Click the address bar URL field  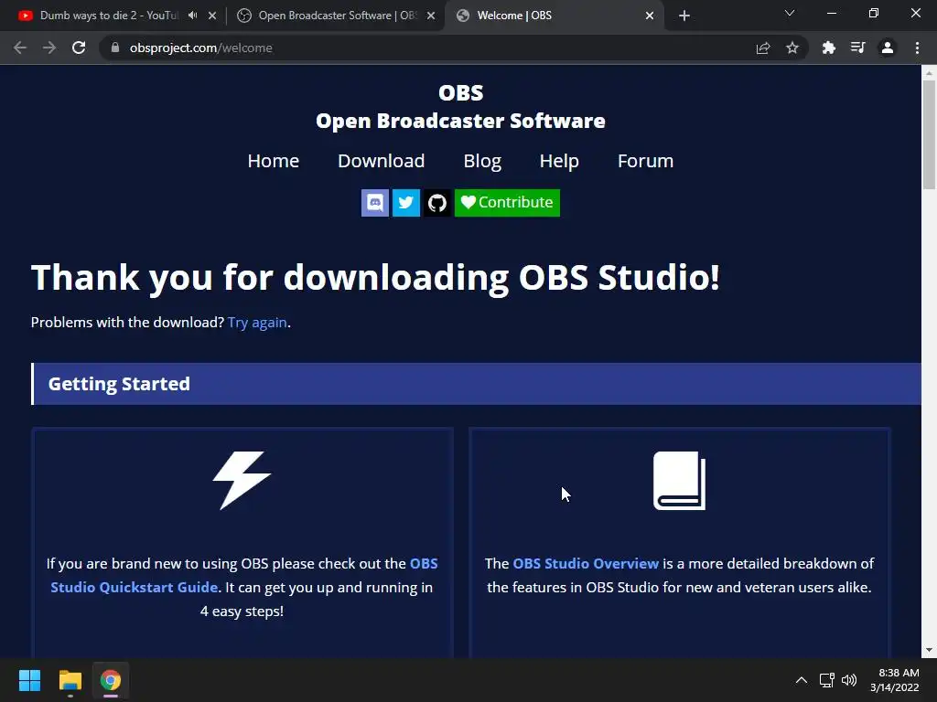point(430,48)
